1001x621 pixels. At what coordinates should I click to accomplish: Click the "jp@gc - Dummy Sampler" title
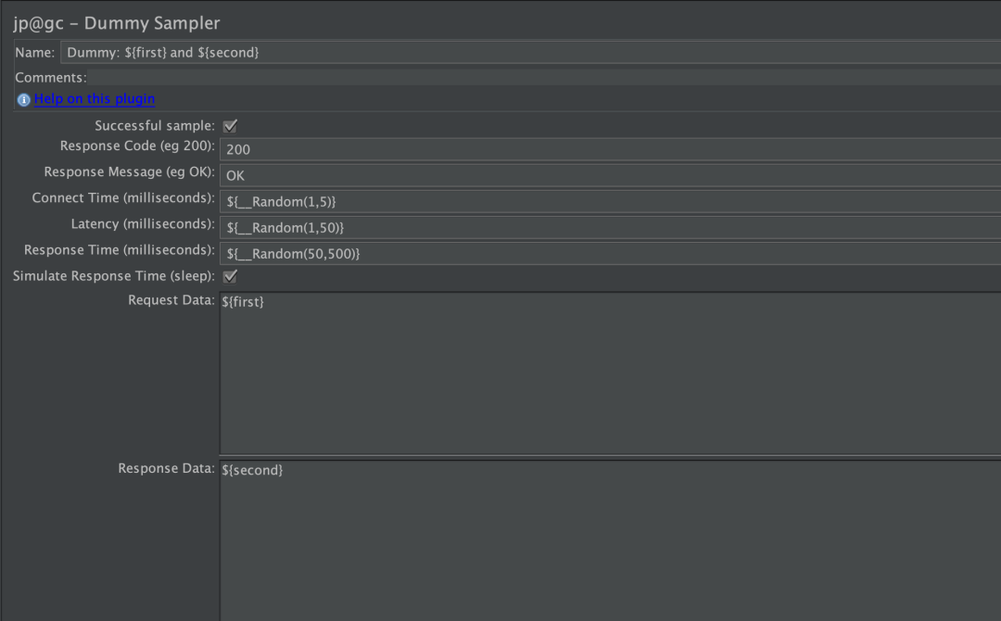pyautogui.click(x=117, y=23)
